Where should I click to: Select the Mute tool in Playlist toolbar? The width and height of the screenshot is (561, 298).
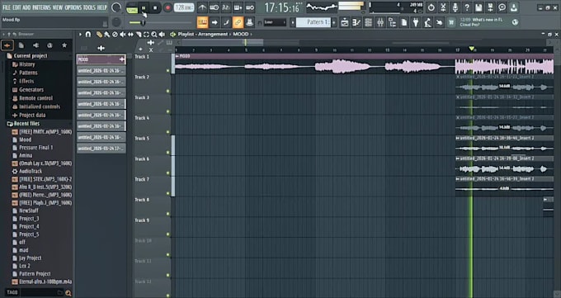(123, 35)
